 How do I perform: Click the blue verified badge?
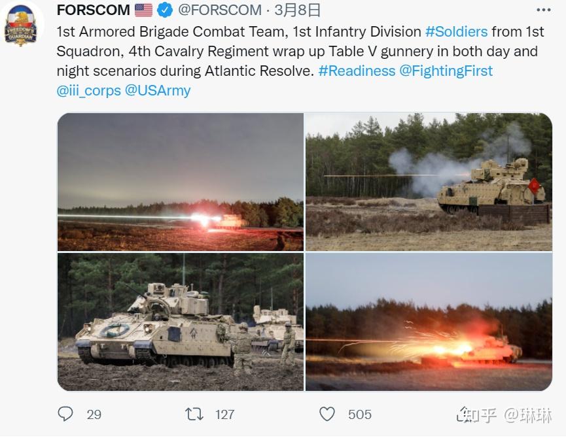coord(165,10)
